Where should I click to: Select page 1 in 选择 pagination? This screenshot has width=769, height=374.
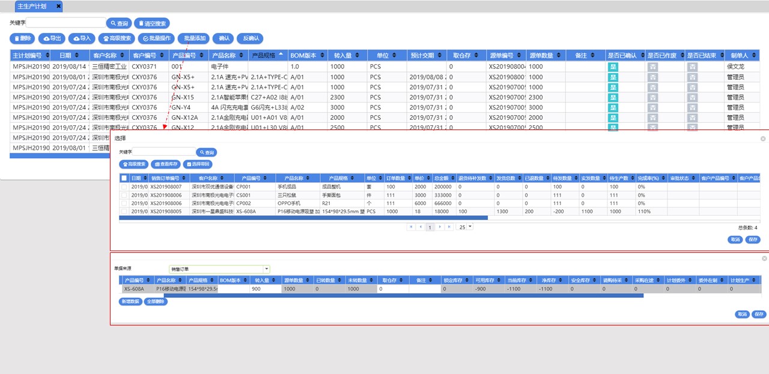coord(430,227)
